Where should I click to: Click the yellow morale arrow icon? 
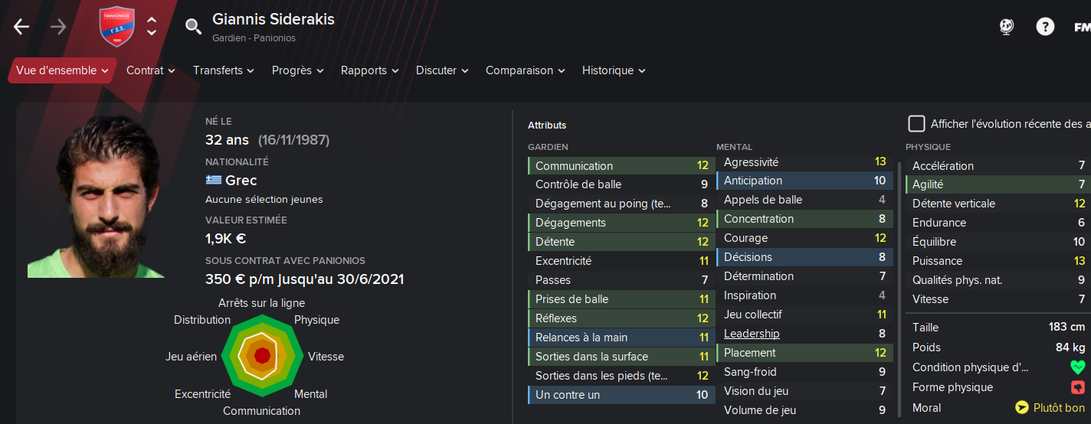coord(1021,408)
